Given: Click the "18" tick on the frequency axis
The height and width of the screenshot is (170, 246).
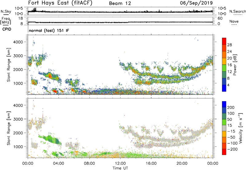Looking at the screenshot, I should [21, 18].
